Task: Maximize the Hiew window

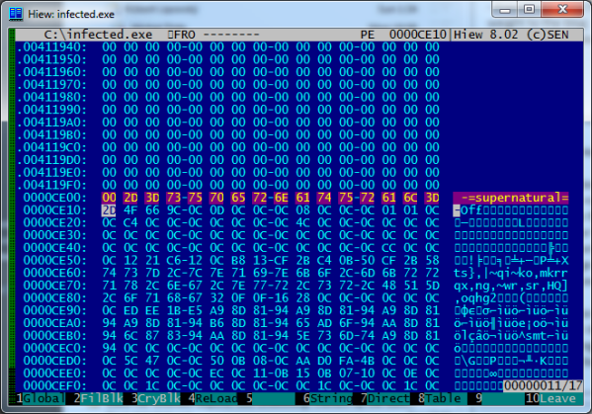Action: (x=530, y=10)
